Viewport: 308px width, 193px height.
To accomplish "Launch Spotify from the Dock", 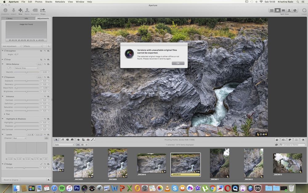I will [62, 188].
